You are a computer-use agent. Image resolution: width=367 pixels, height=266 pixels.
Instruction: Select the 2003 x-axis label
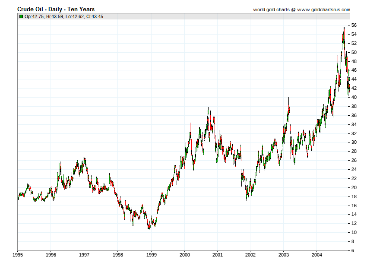click(x=283, y=255)
